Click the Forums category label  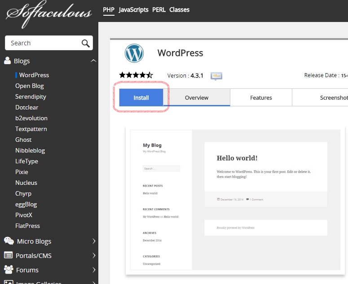tap(27, 270)
